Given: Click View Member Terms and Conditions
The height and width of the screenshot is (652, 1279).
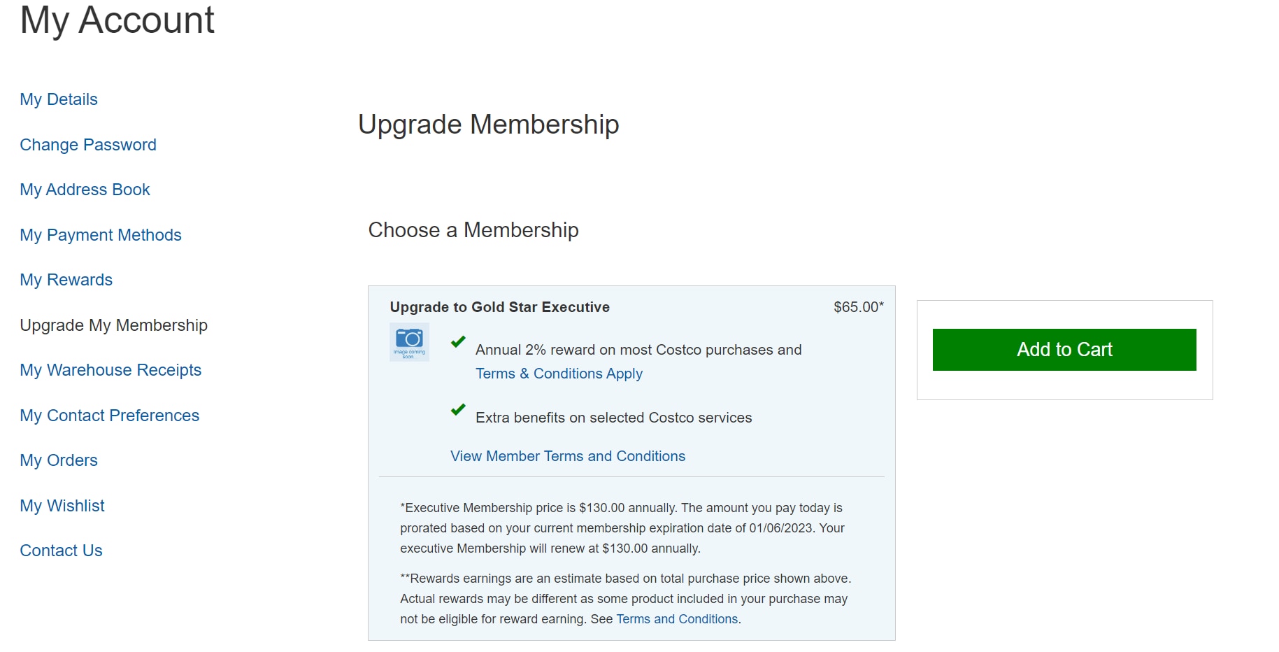Looking at the screenshot, I should (568, 456).
